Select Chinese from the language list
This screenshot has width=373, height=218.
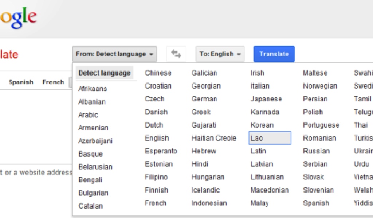pyautogui.click(x=158, y=73)
